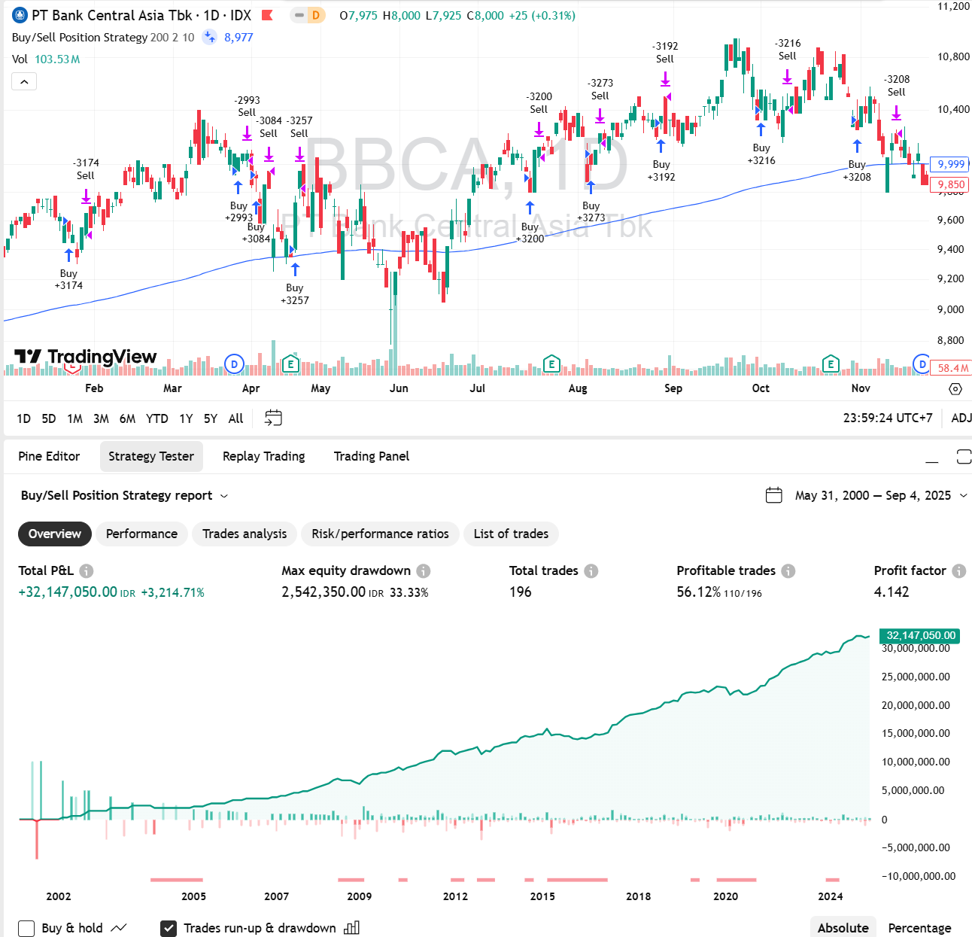Uncheck Trades run-up & drawdown checkbox

tap(169, 928)
